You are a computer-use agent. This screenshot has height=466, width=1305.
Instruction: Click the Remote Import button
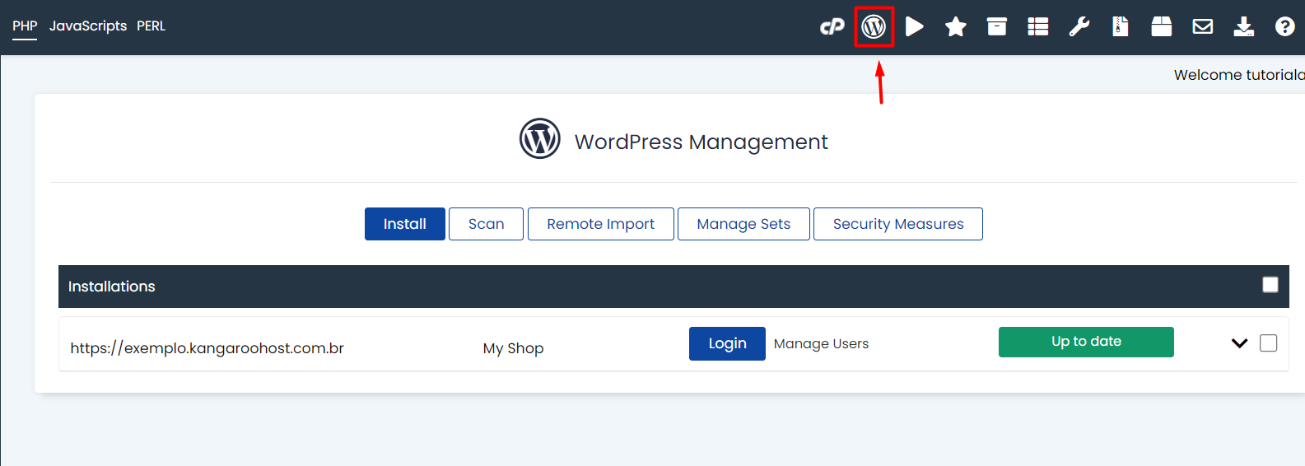tap(601, 224)
